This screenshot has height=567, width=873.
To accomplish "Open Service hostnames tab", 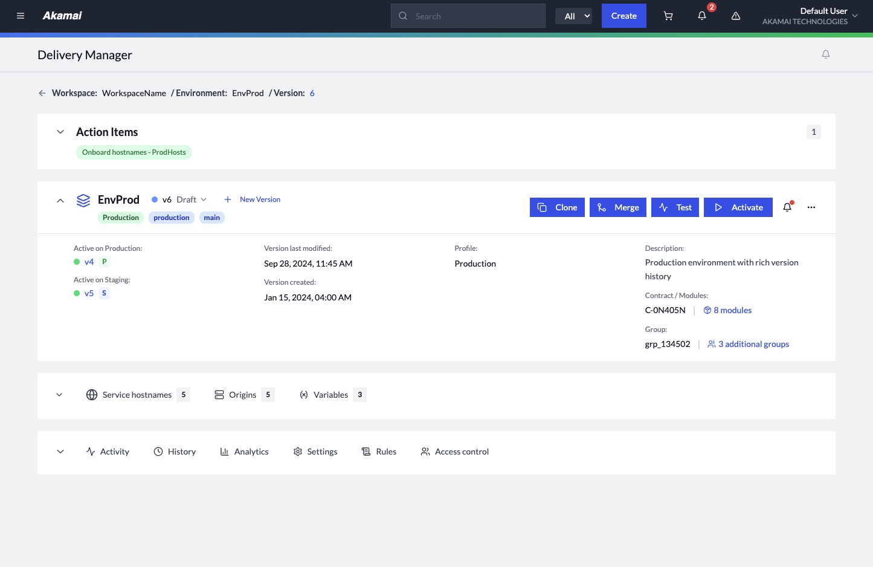I will coord(138,395).
